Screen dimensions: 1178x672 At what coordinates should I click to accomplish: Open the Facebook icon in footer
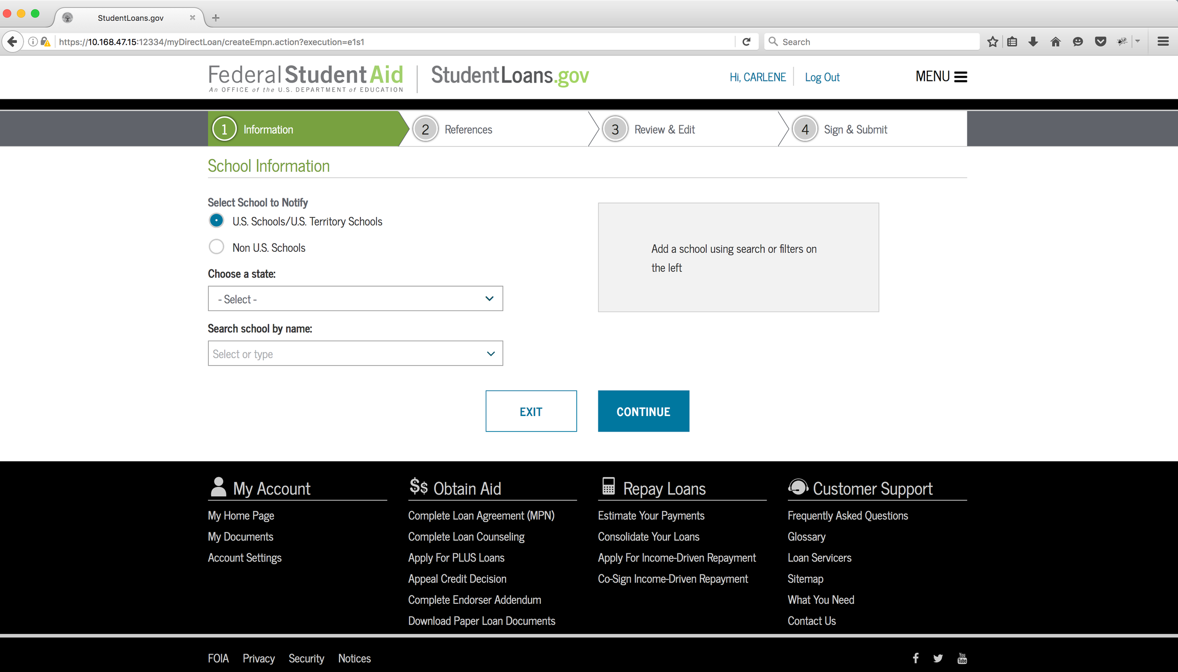(915, 658)
